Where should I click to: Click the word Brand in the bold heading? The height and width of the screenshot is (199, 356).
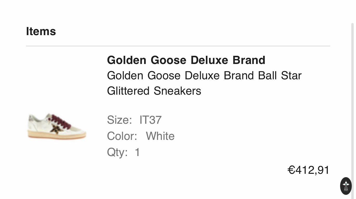pyautogui.click(x=249, y=60)
